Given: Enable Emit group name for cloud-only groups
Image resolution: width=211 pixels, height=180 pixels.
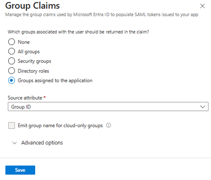Looking at the screenshot, I should click(11, 125).
